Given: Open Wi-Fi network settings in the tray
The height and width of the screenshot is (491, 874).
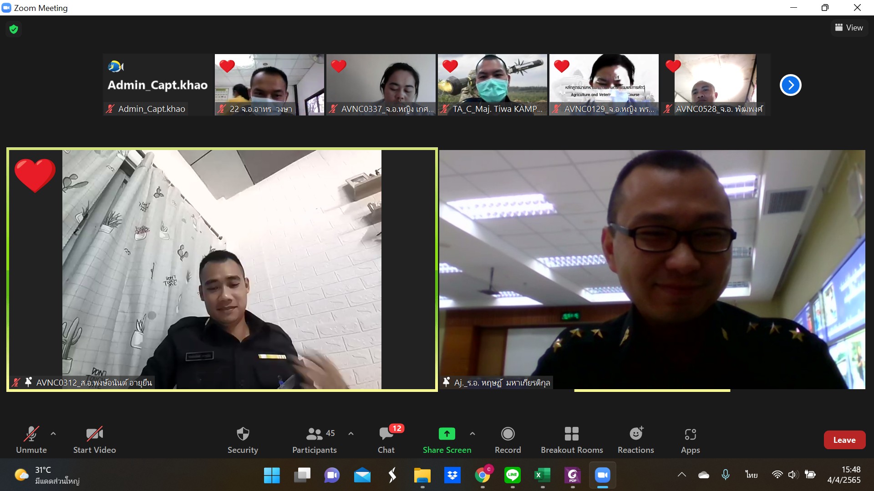Looking at the screenshot, I should click(x=777, y=475).
